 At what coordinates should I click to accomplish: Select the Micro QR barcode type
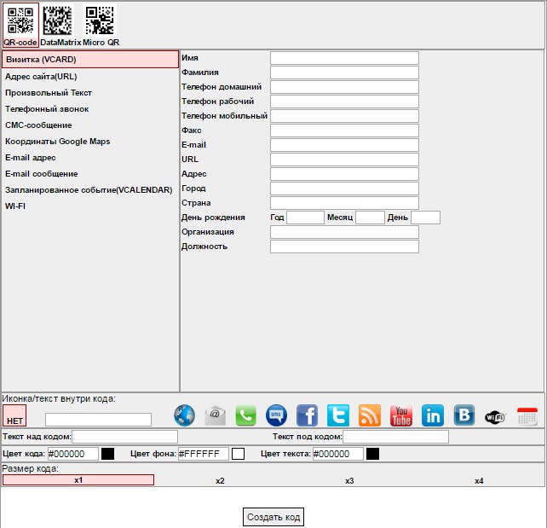point(101,25)
